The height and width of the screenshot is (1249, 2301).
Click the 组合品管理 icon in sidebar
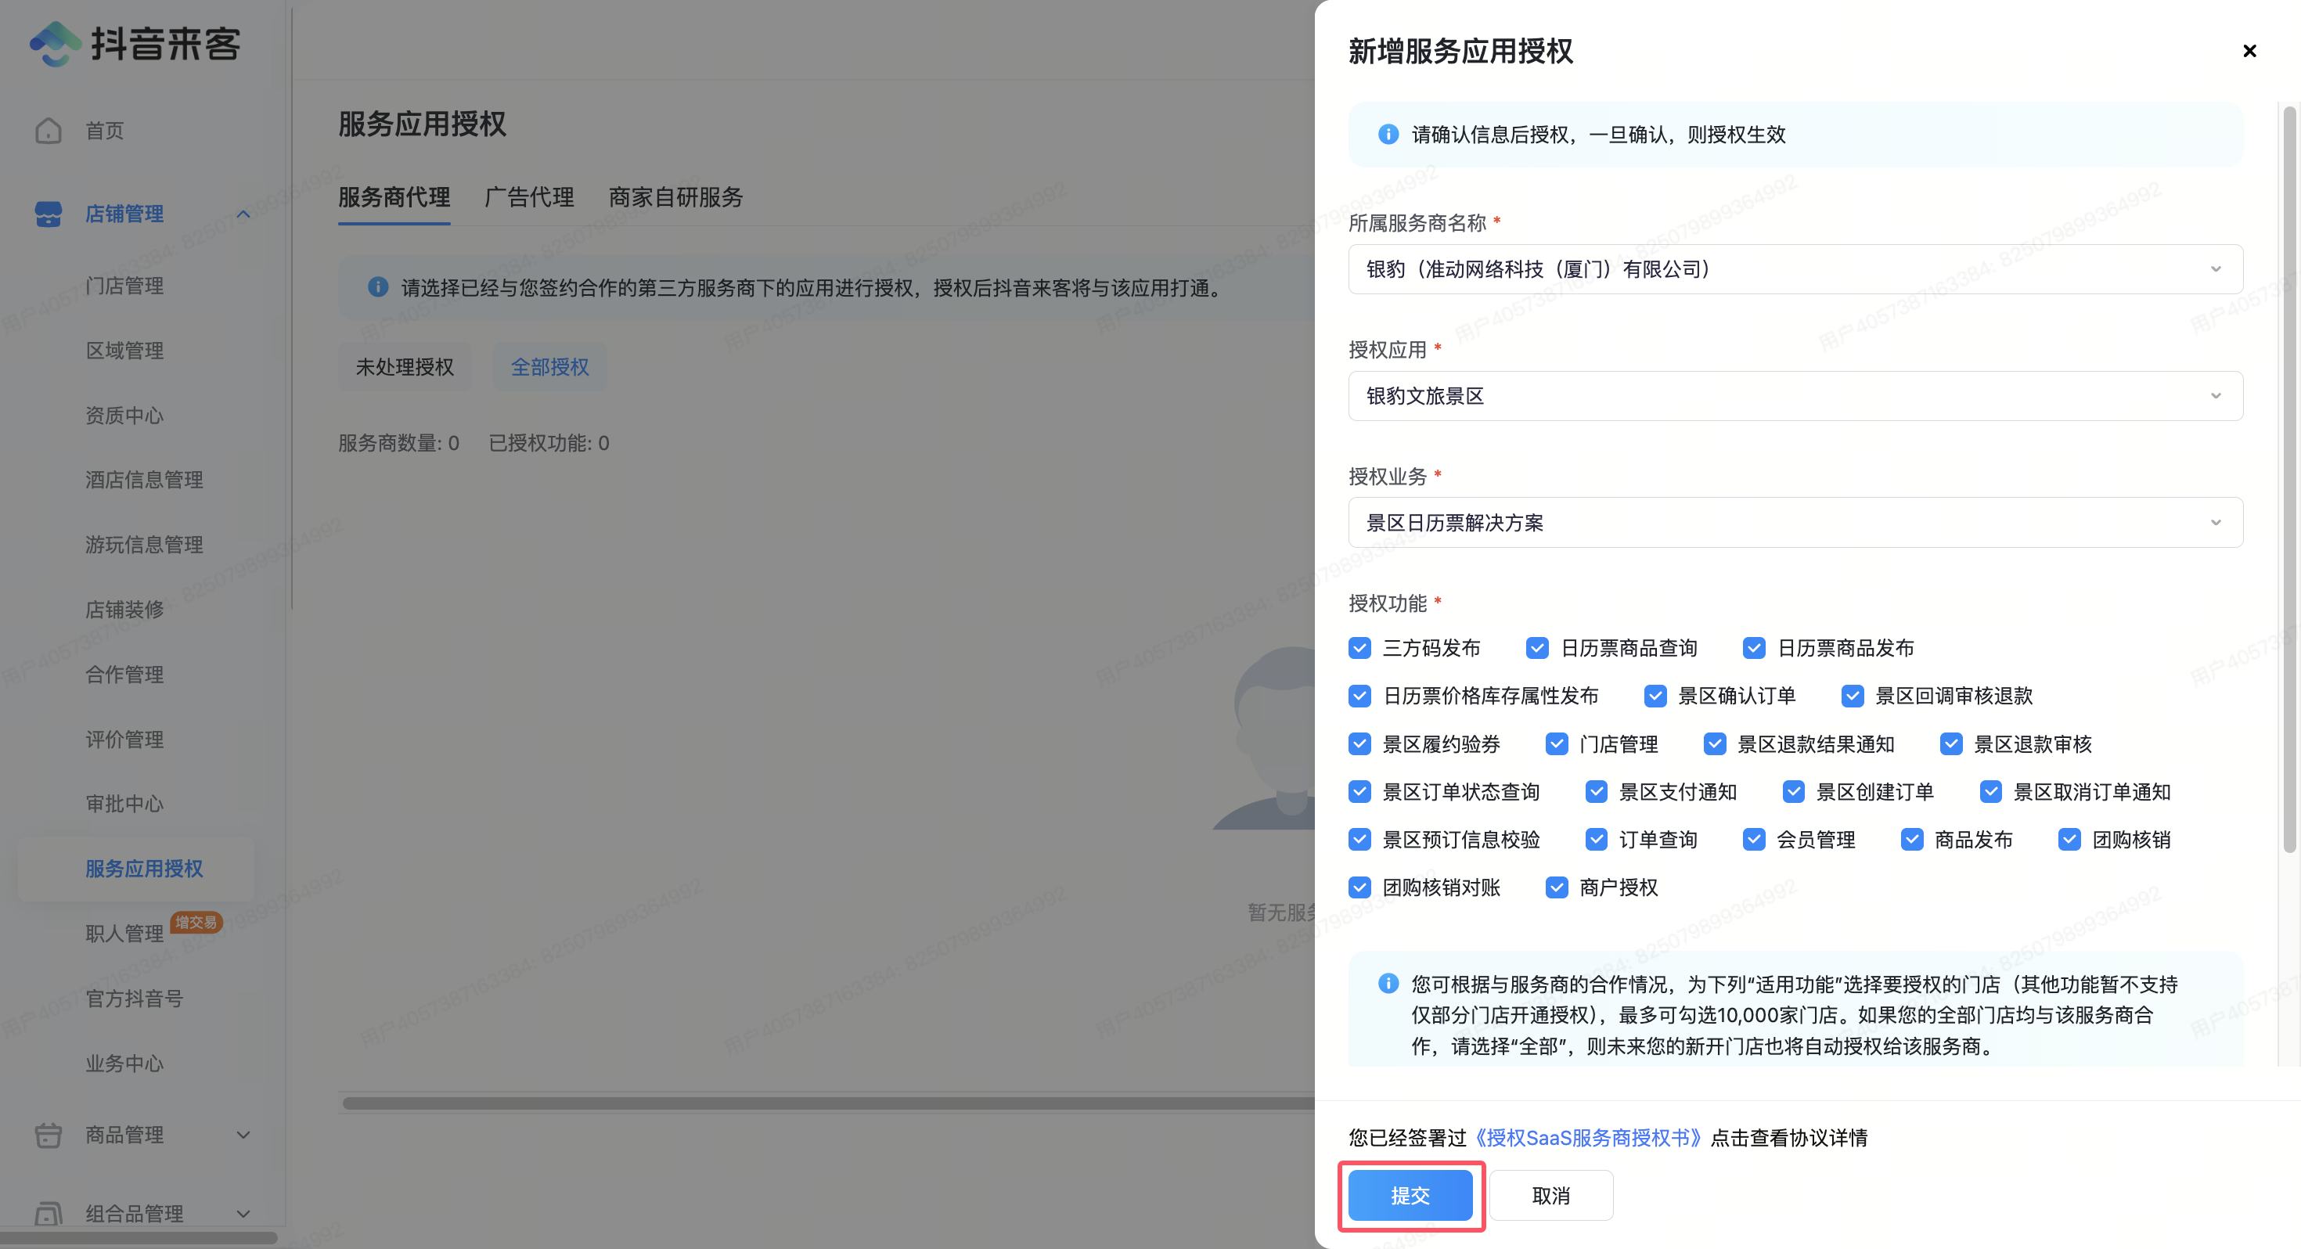[49, 1213]
